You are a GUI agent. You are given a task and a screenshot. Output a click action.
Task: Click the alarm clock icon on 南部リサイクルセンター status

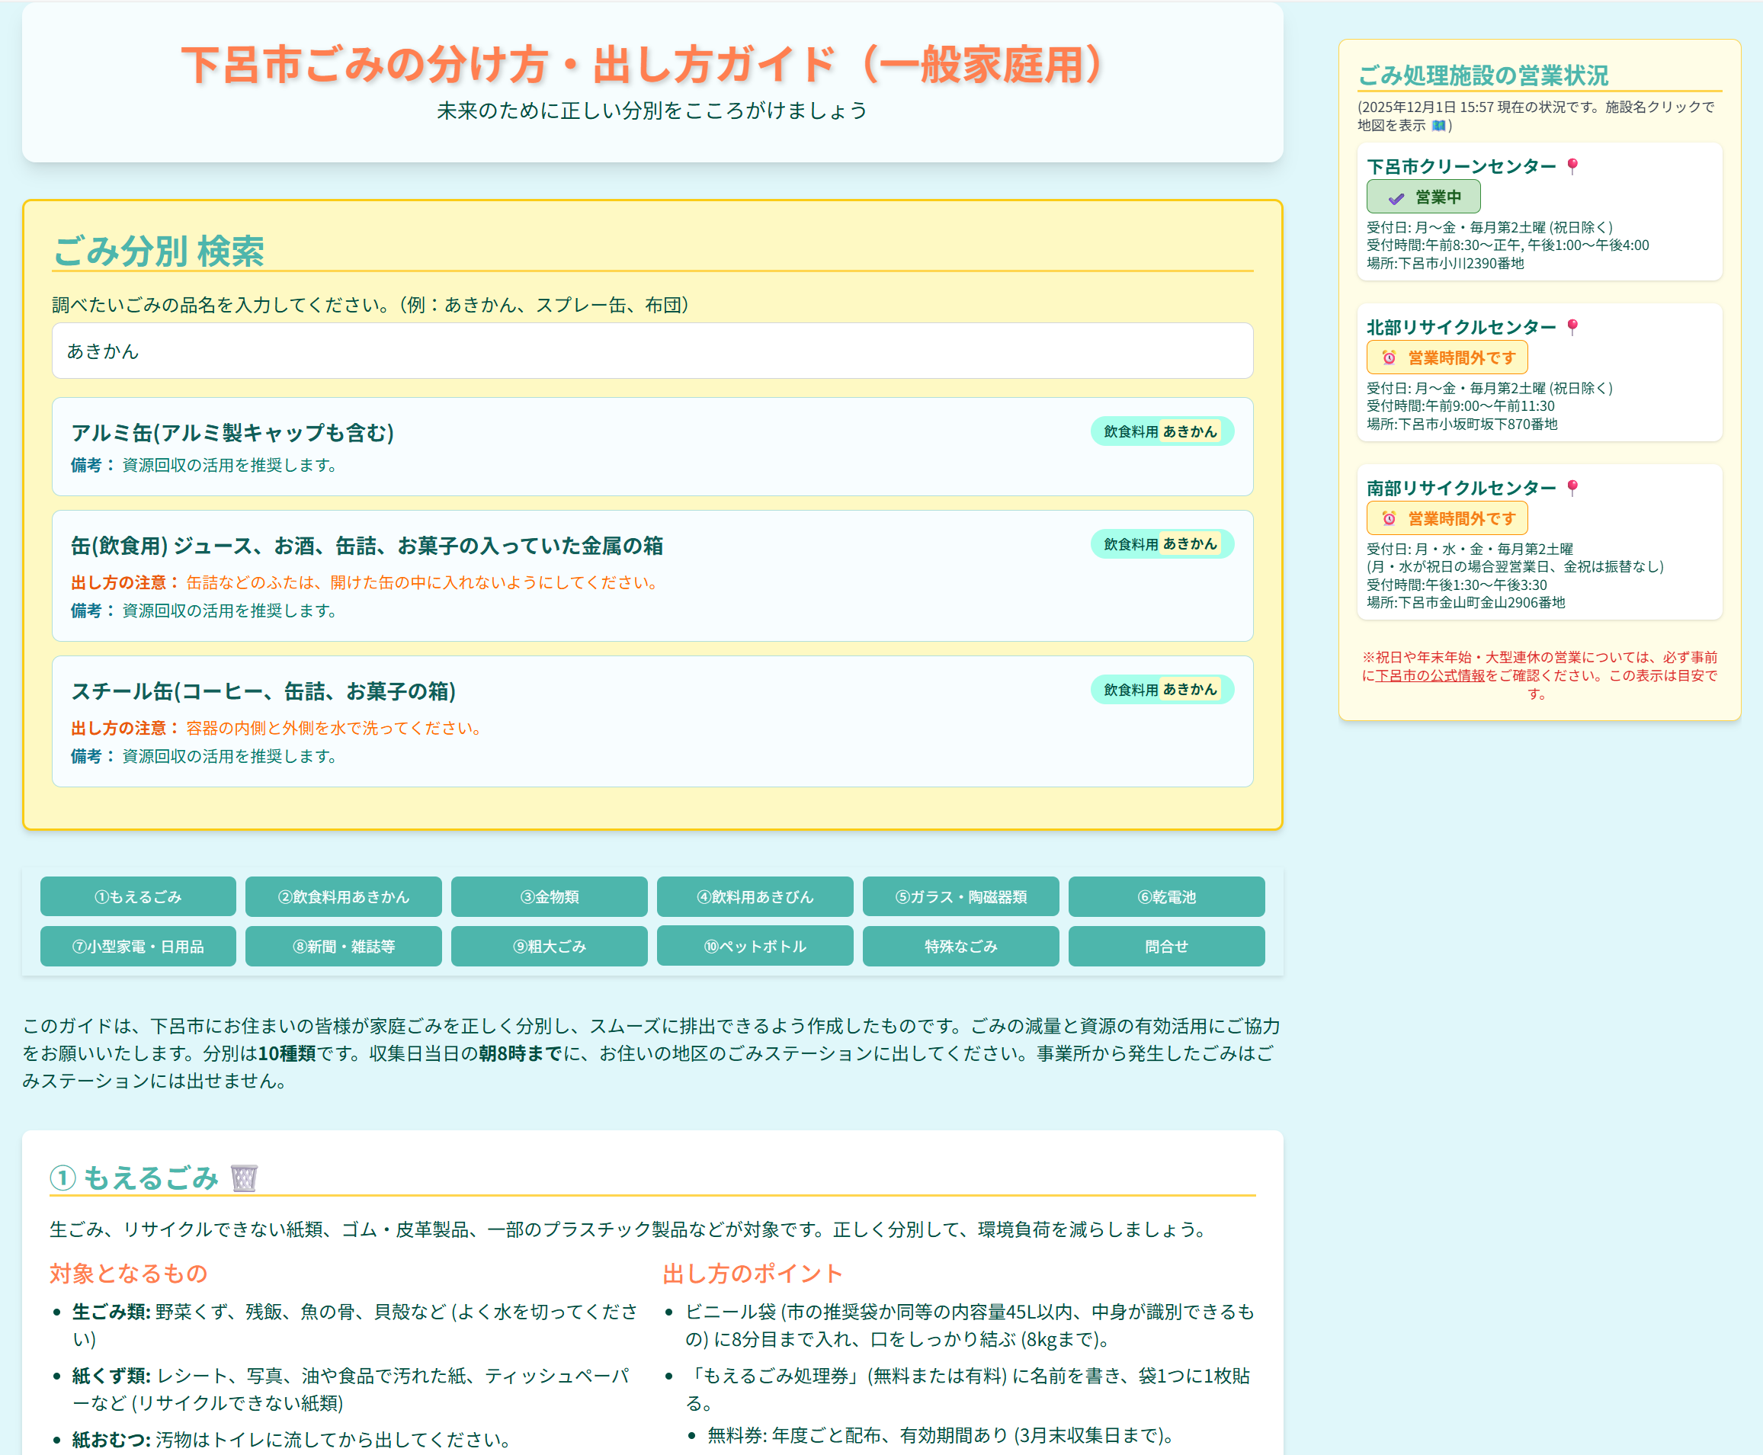pyautogui.click(x=1389, y=518)
